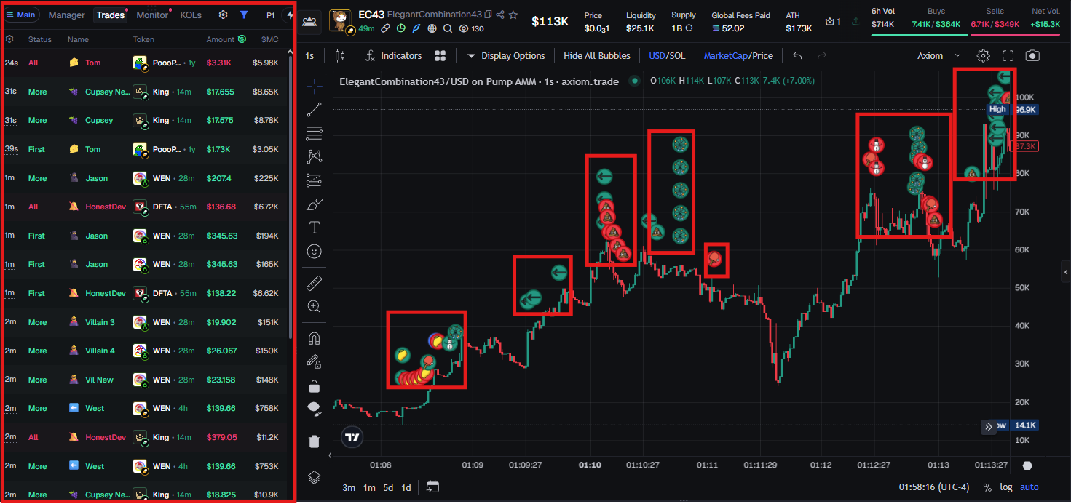Select the brush drawing tool

point(315,204)
